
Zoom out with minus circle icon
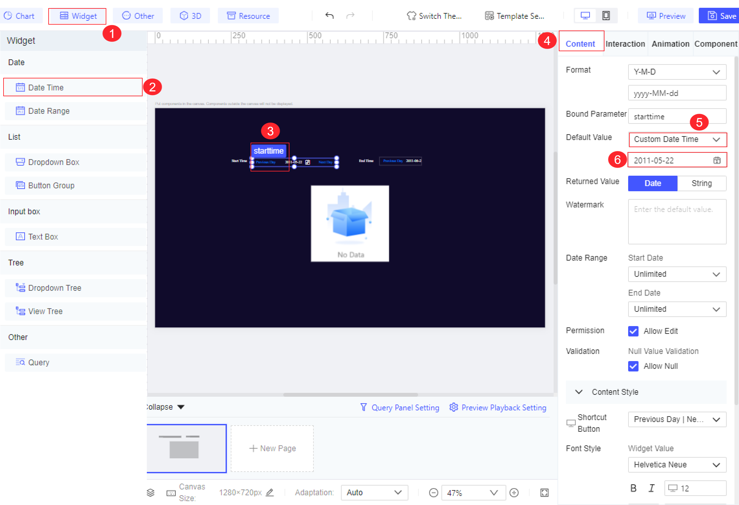tap(433, 493)
